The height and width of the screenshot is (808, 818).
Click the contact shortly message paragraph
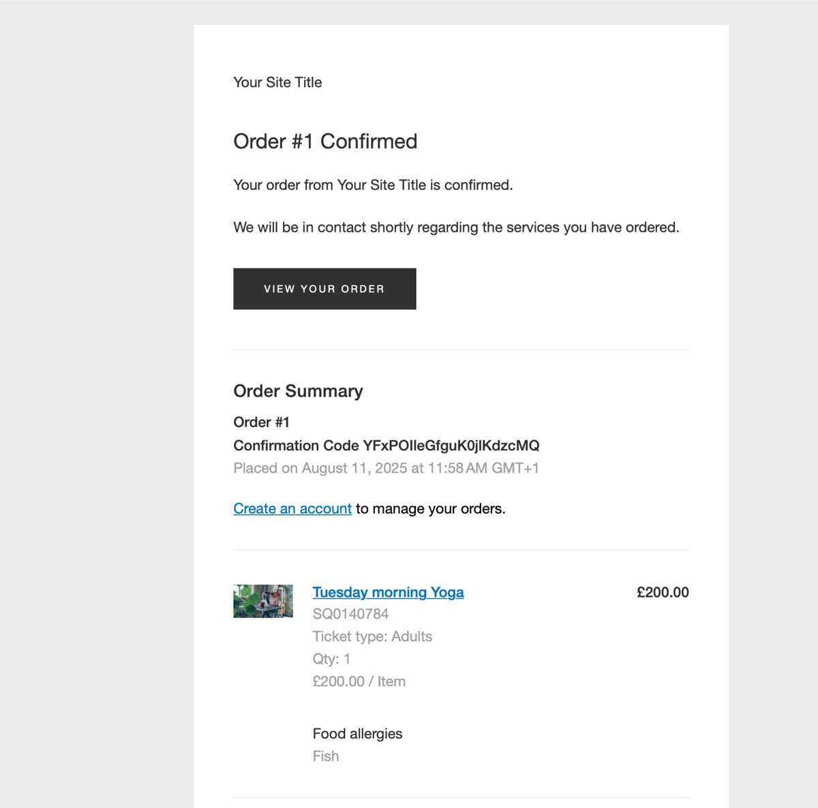456,228
